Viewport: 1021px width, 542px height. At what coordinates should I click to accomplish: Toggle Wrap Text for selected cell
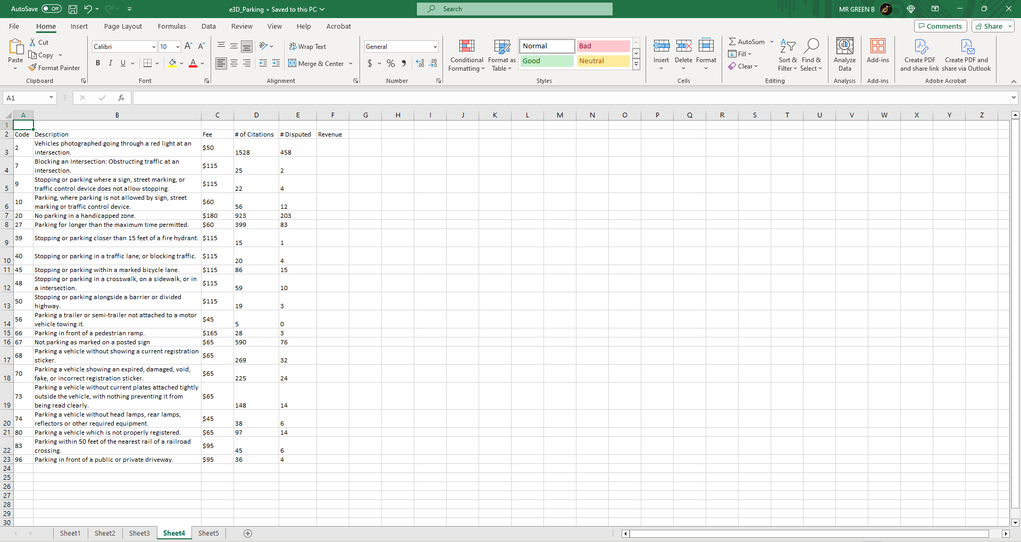[307, 46]
